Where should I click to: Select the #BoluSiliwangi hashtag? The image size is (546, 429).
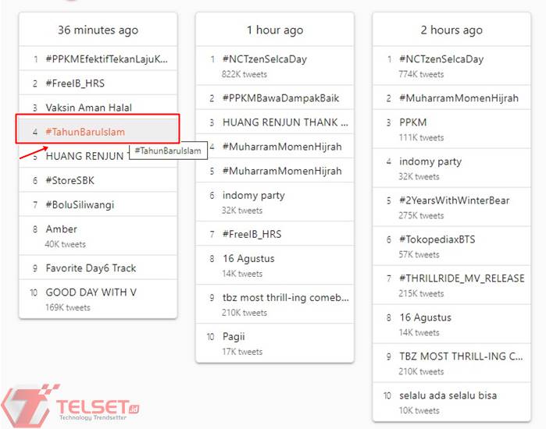click(x=80, y=204)
